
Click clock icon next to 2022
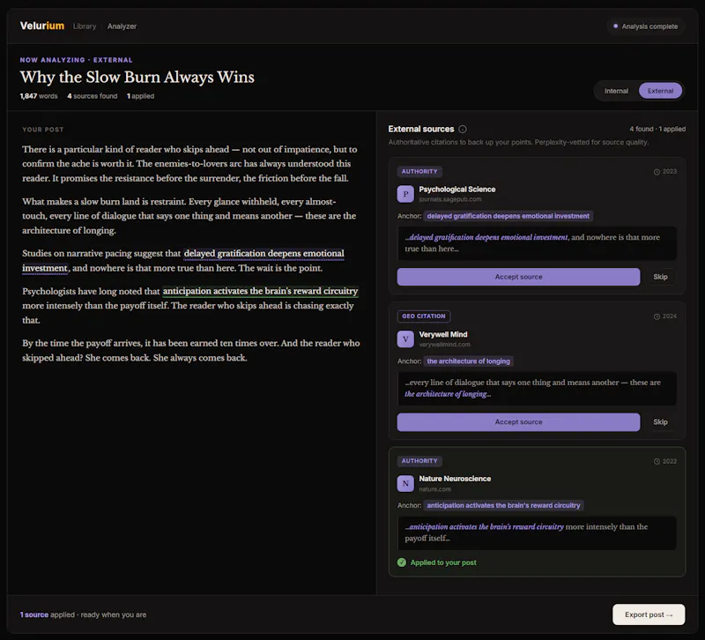pos(657,461)
